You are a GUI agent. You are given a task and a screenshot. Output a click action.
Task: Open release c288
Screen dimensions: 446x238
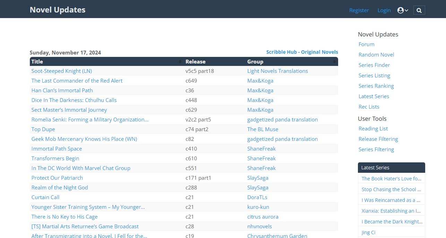pos(191,188)
